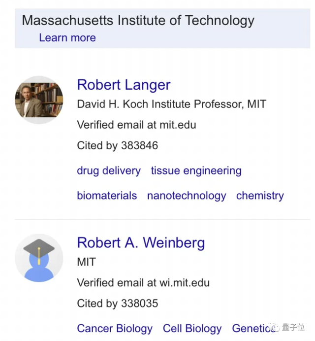Open Robert Langer's profile name link
This screenshot has height=341, width=315.
pos(124,85)
